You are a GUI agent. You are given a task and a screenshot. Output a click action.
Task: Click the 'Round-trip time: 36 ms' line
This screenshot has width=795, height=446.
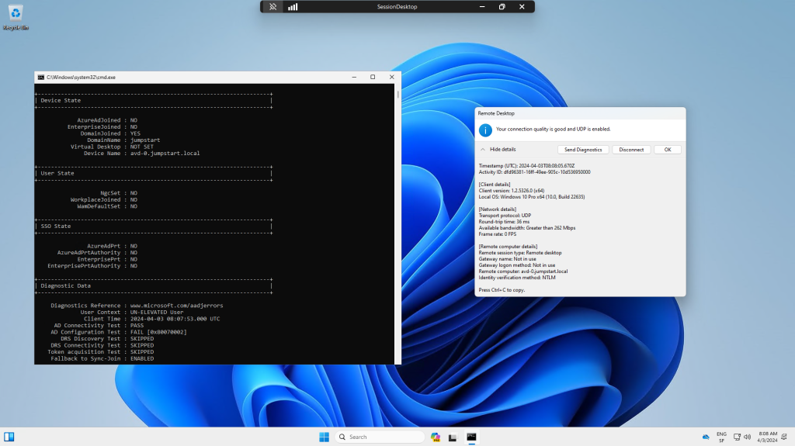click(x=504, y=222)
